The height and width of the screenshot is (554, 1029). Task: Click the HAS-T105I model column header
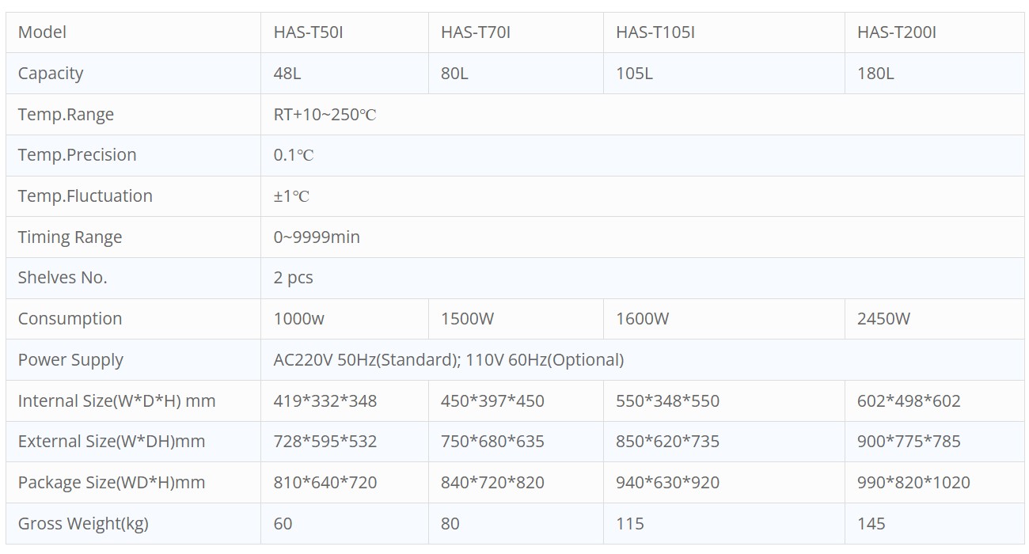click(x=655, y=32)
